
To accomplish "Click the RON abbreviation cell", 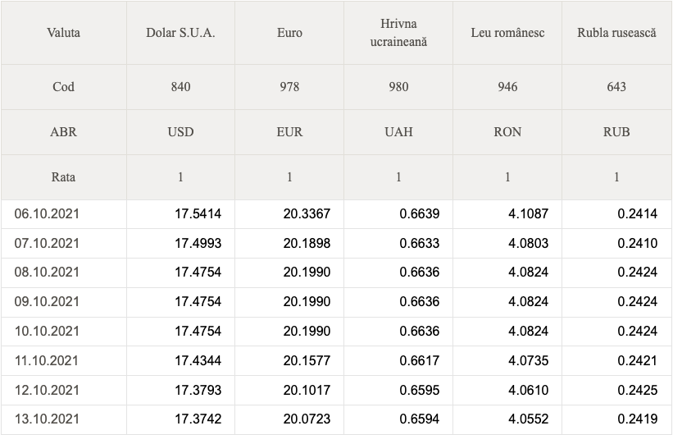I will click(507, 132).
